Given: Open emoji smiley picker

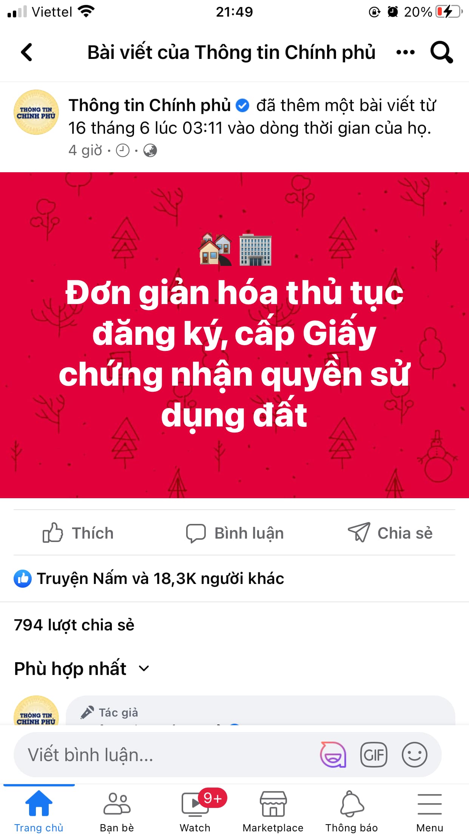Looking at the screenshot, I should click(414, 754).
